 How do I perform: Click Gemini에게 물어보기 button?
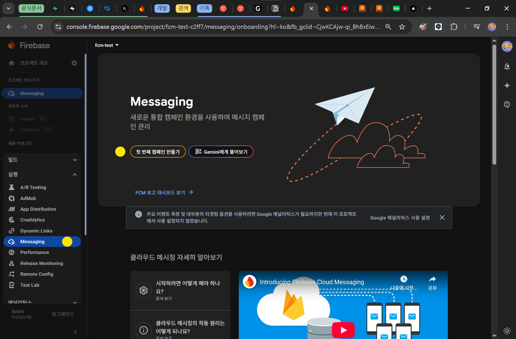221,152
